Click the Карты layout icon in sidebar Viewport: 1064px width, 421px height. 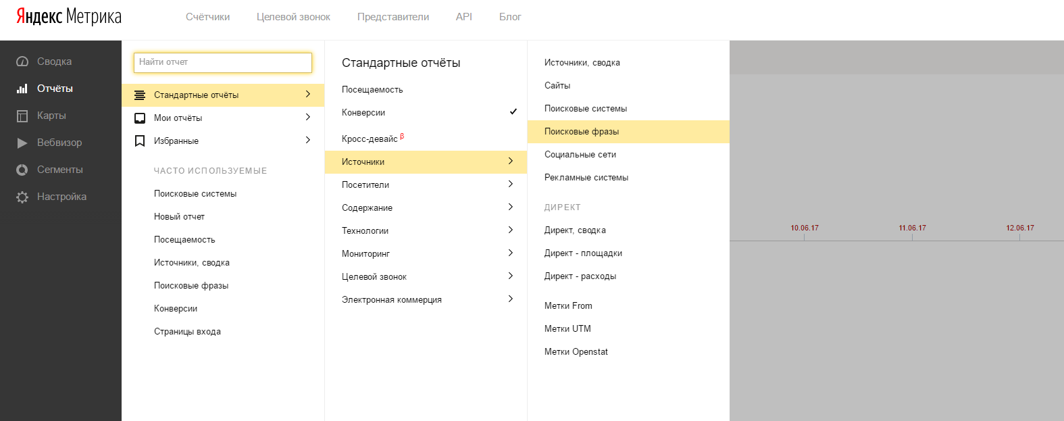tap(22, 116)
